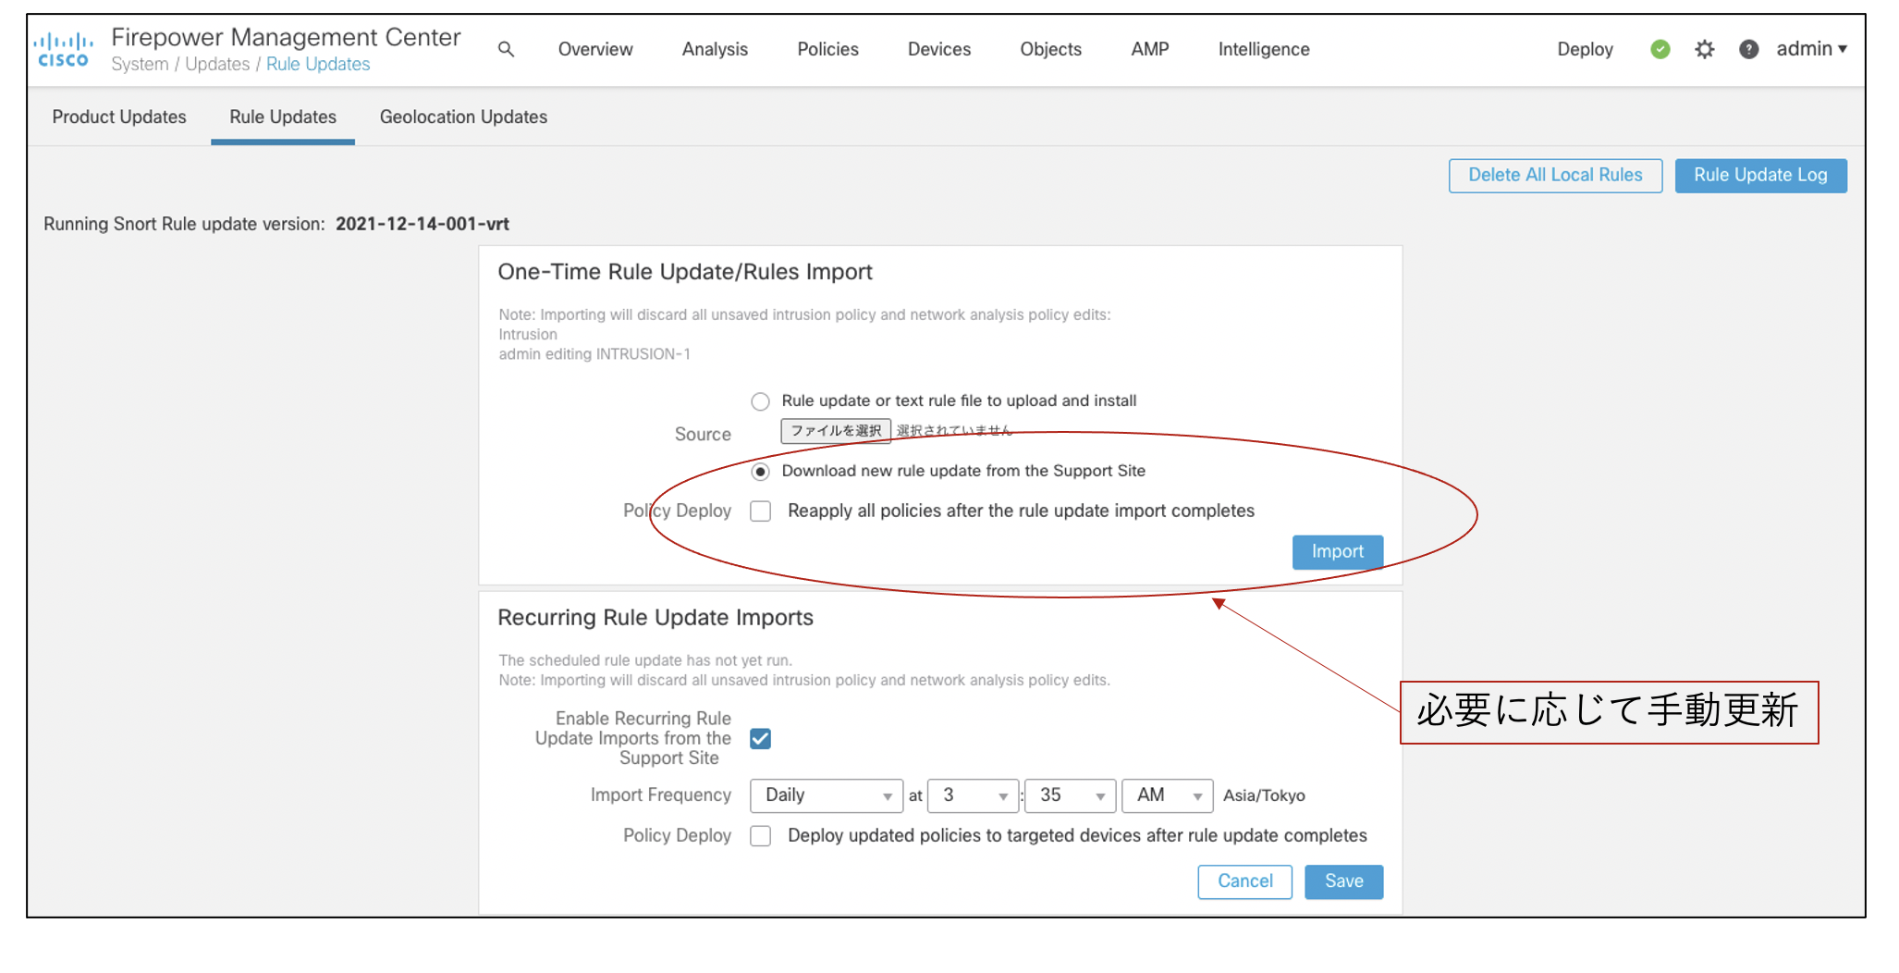Open the hour dropdown showing 3
The width and height of the screenshot is (1899, 973).
[973, 795]
